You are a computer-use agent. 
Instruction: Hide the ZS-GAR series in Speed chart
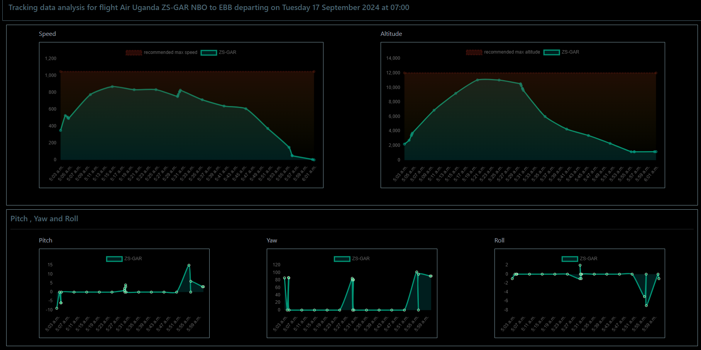click(x=209, y=52)
